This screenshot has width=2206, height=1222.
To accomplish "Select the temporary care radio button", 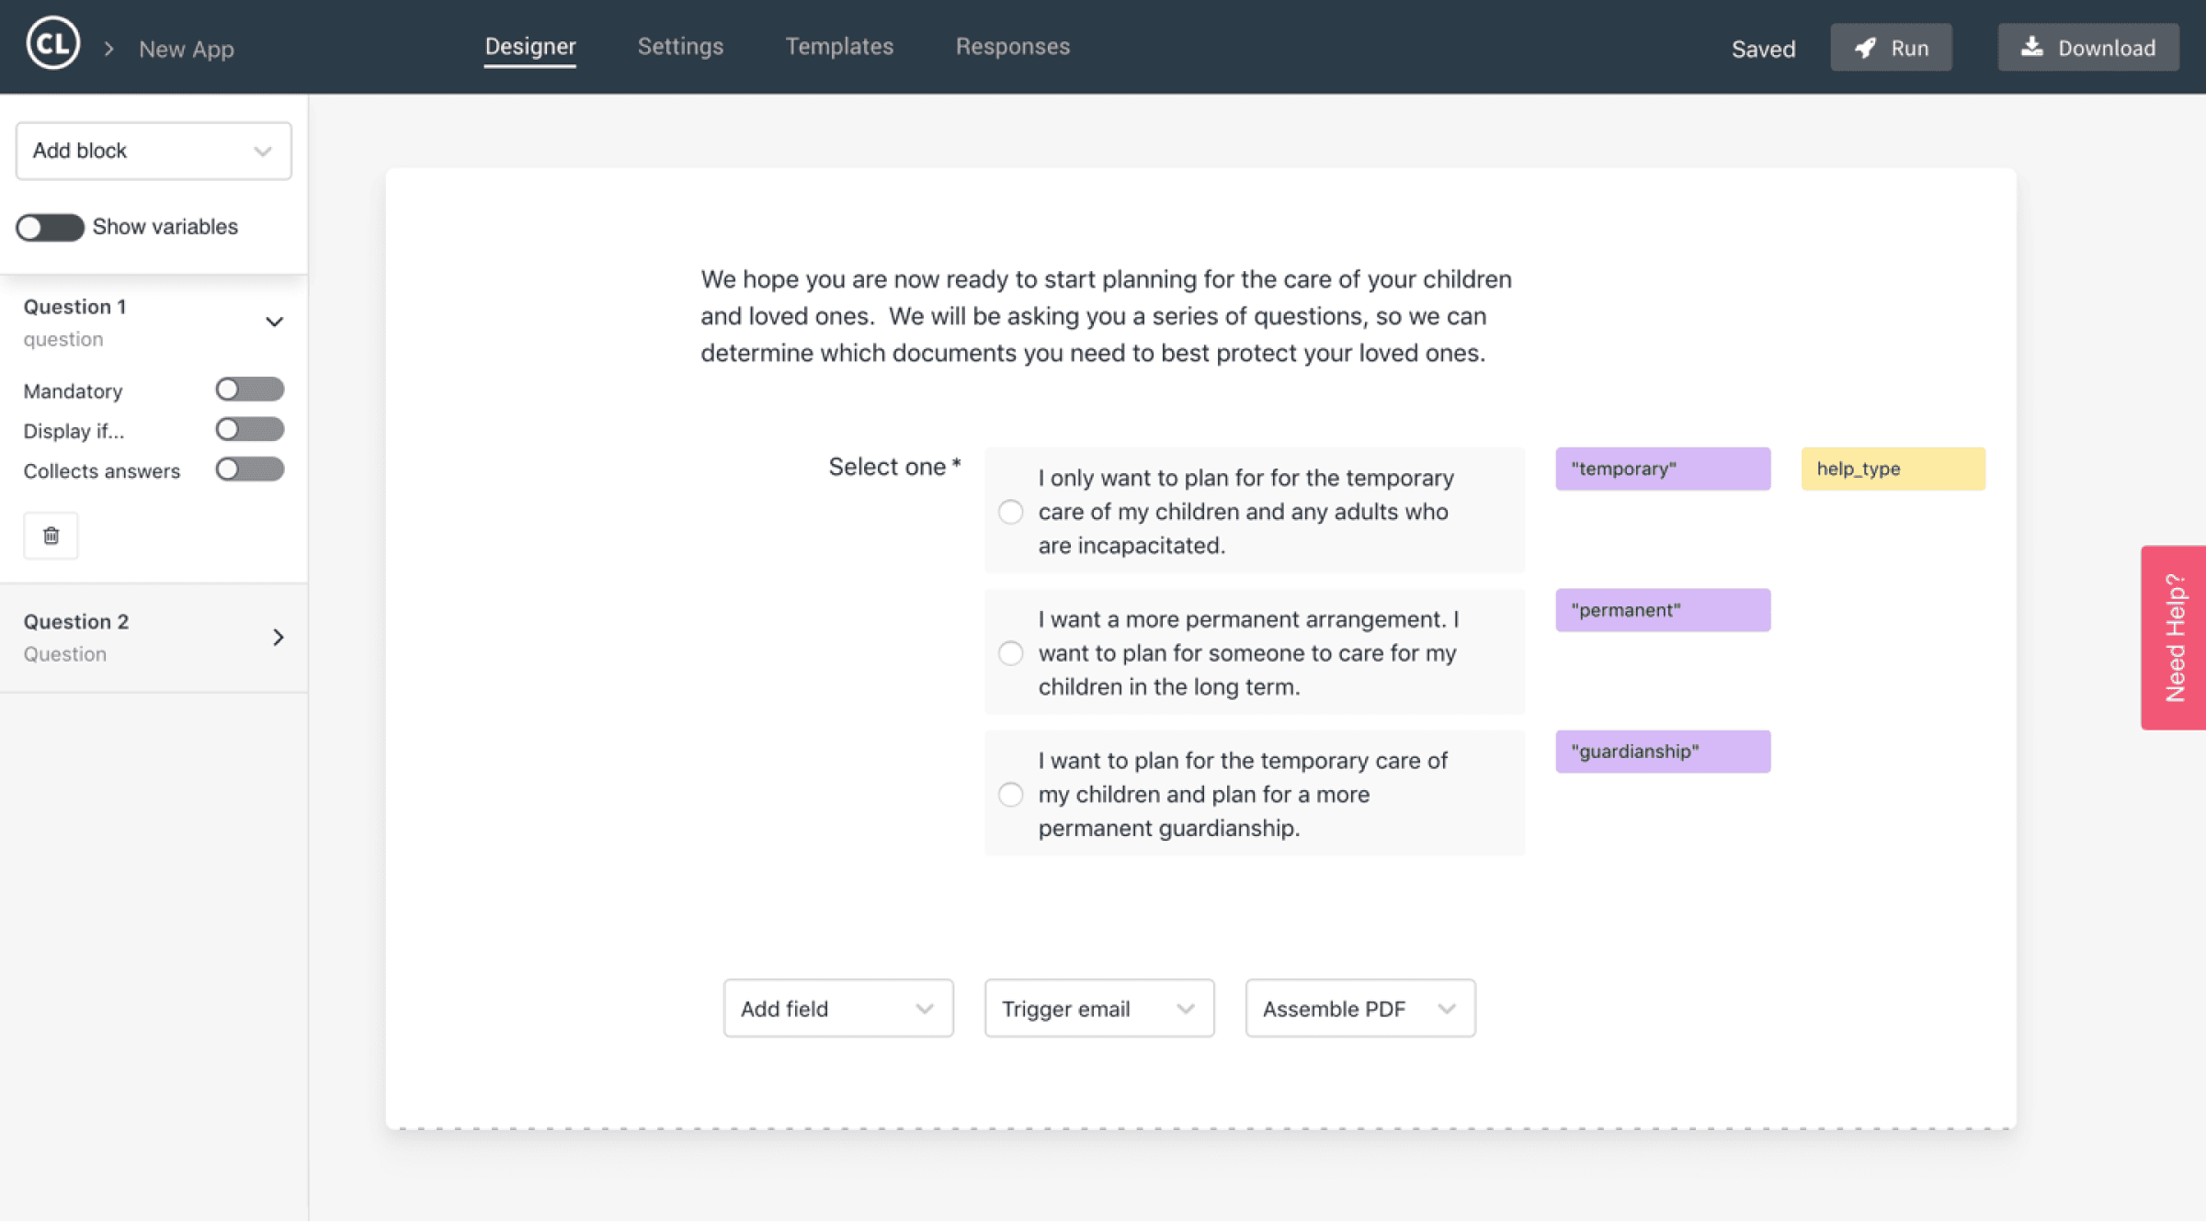I will pos(1010,512).
